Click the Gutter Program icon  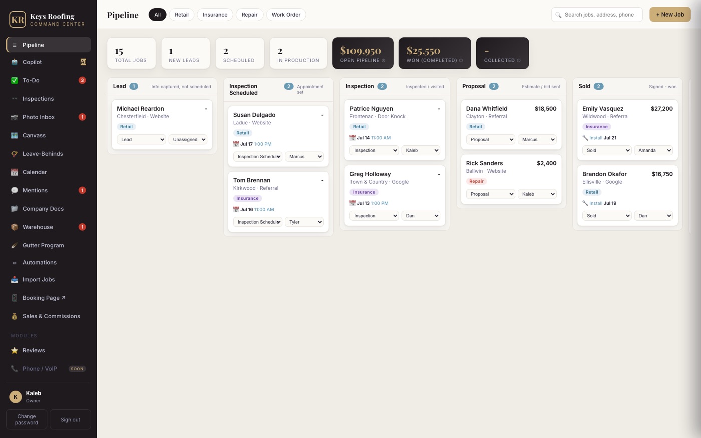point(15,246)
